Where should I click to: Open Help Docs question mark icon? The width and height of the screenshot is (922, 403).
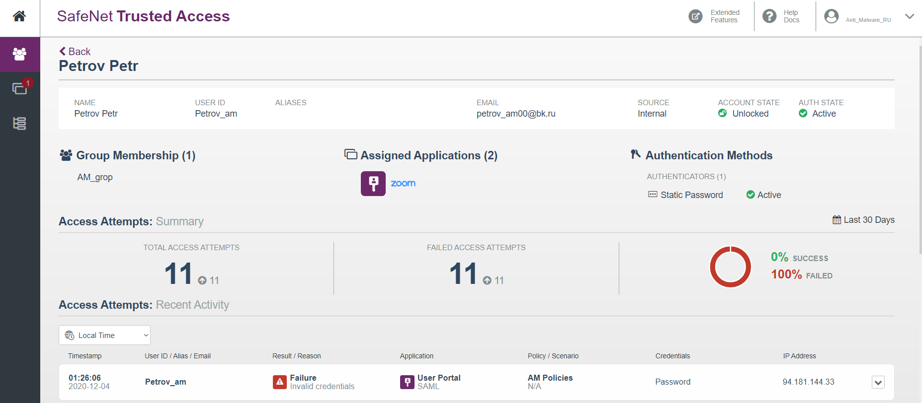(x=769, y=16)
